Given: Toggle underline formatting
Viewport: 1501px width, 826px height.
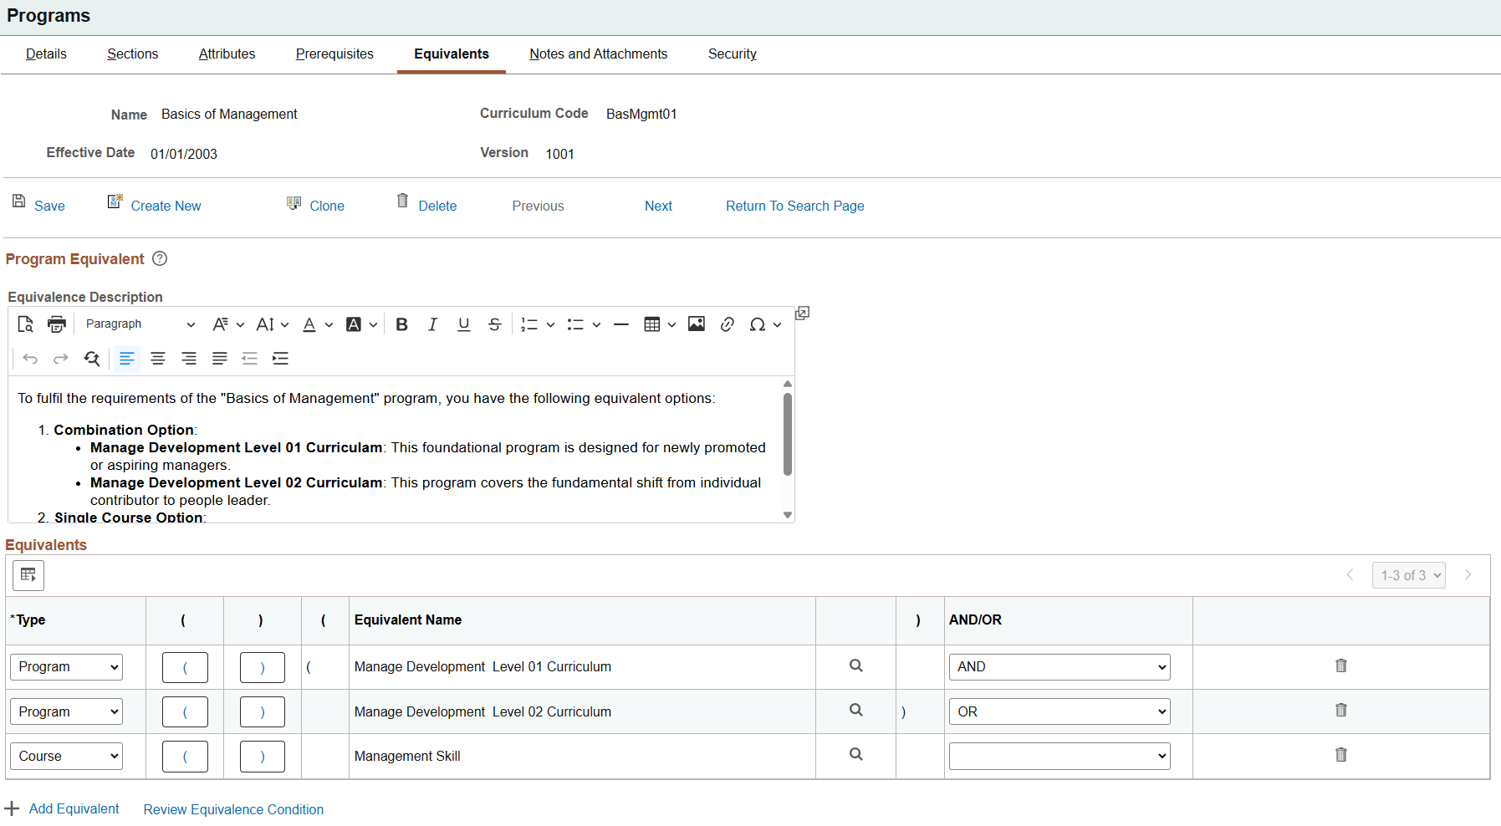Looking at the screenshot, I should pyautogui.click(x=464, y=324).
